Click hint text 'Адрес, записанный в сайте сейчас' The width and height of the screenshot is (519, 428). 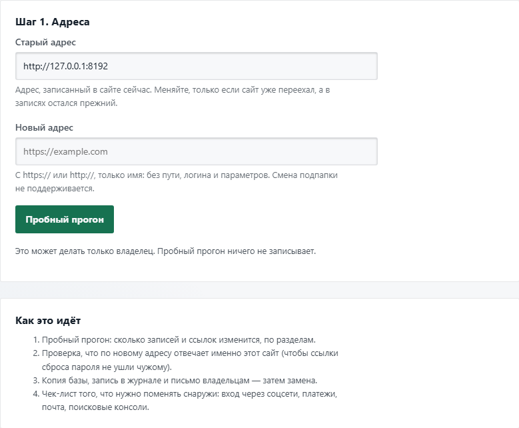[173, 97]
